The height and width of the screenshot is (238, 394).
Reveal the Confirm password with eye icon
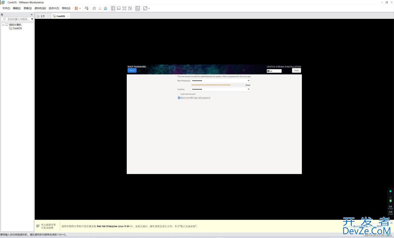point(249,89)
